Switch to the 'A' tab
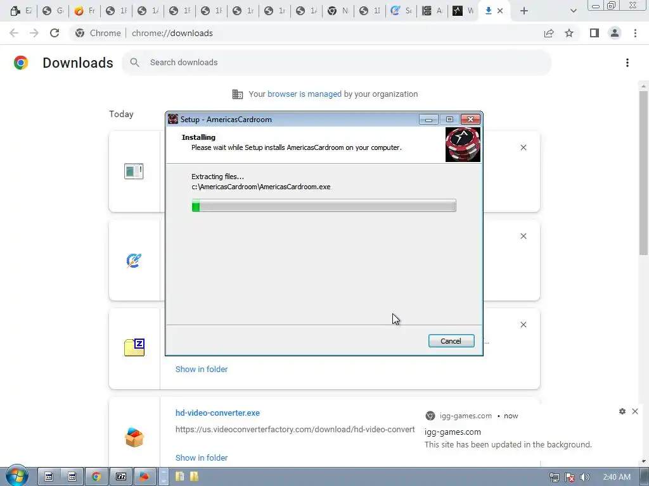The height and width of the screenshot is (486, 649). coord(432,11)
